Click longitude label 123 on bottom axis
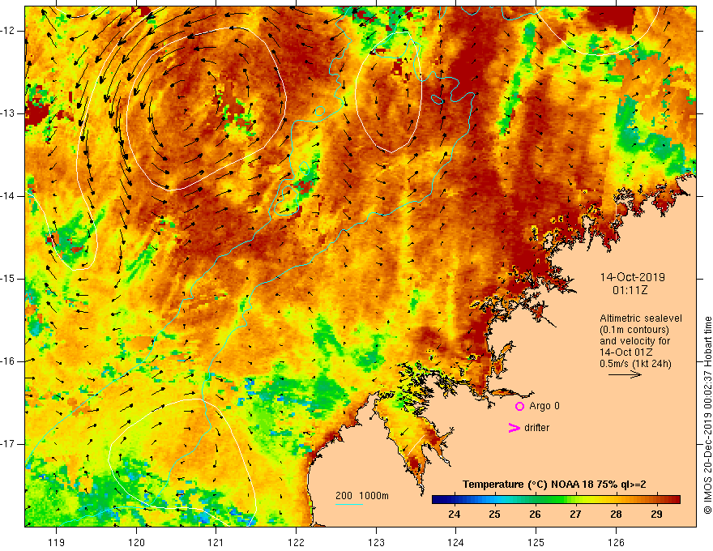Image resolution: width=713 pixels, height=551 pixels. click(x=376, y=542)
